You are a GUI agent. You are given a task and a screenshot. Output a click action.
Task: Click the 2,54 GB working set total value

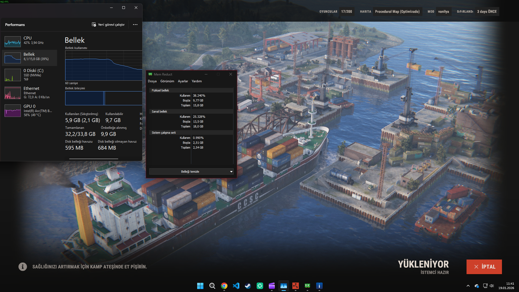point(198,147)
